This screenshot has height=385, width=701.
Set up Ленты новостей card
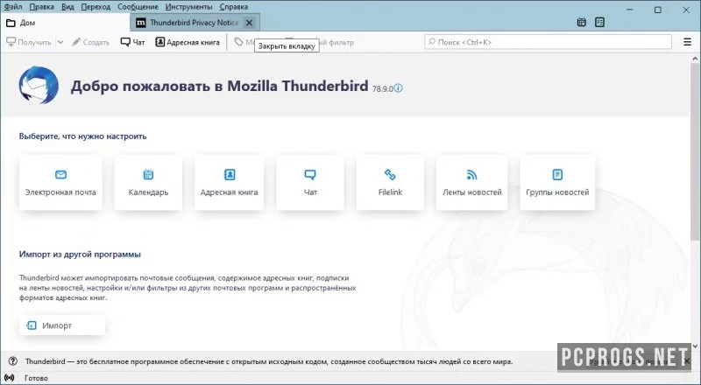click(472, 182)
